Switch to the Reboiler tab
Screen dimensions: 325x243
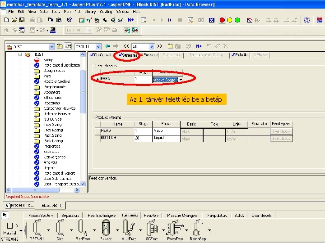tap(240, 55)
